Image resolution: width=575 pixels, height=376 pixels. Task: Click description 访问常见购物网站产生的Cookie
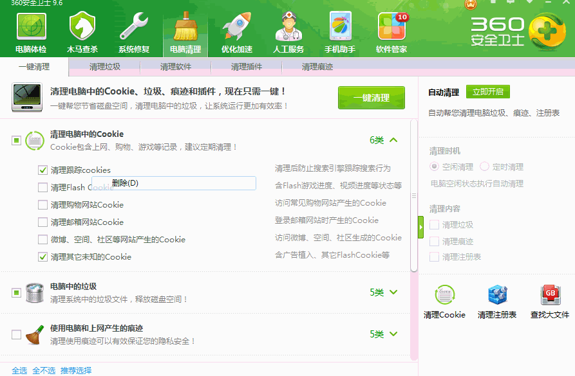tap(330, 203)
